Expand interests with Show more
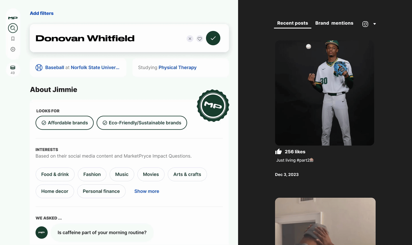 pos(147,191)
